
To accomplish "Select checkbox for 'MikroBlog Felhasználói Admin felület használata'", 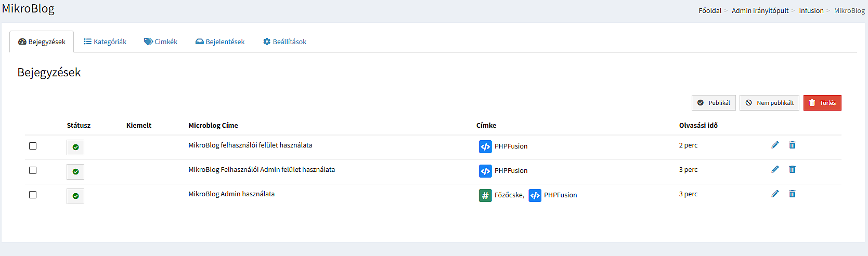I will pos(33,170).
